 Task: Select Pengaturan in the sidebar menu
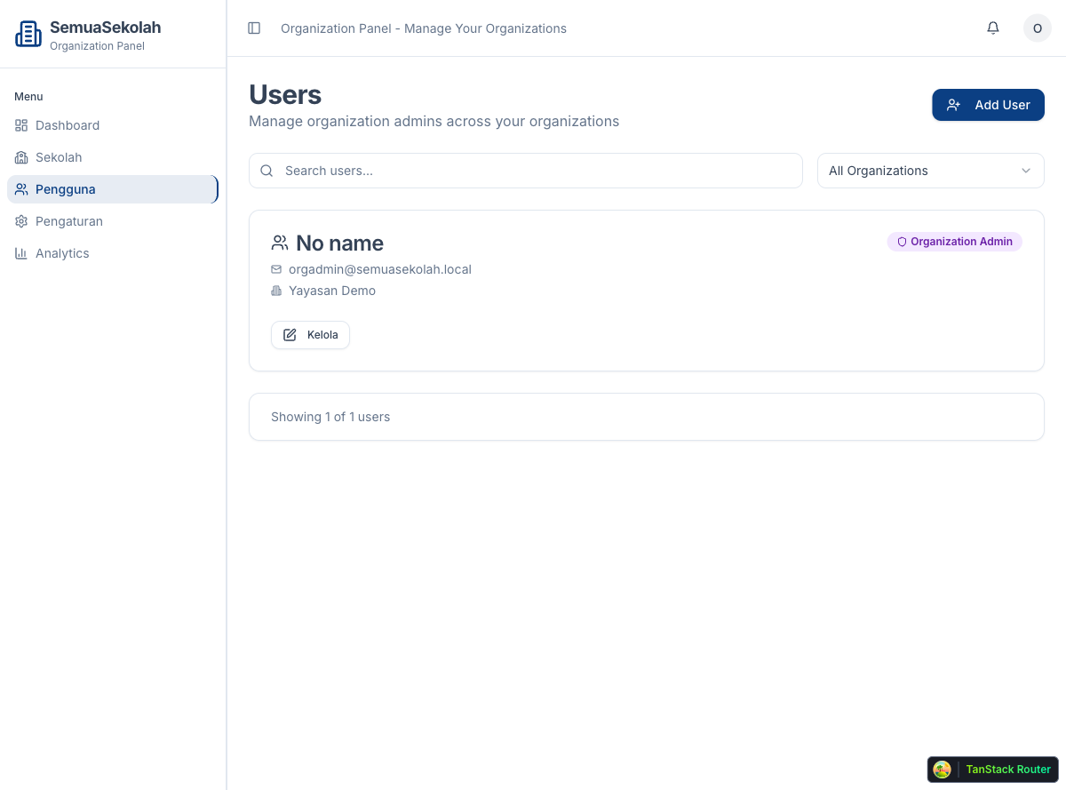pyautogui.click(x=70, y=221)
